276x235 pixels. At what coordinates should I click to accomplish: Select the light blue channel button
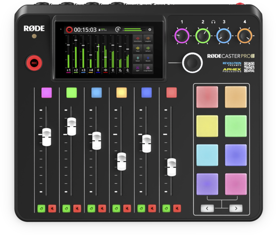click(97, 93)
